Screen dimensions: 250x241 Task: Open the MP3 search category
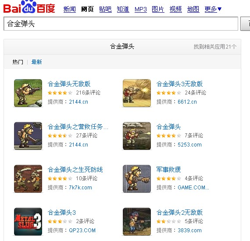[x=141, y=9]
